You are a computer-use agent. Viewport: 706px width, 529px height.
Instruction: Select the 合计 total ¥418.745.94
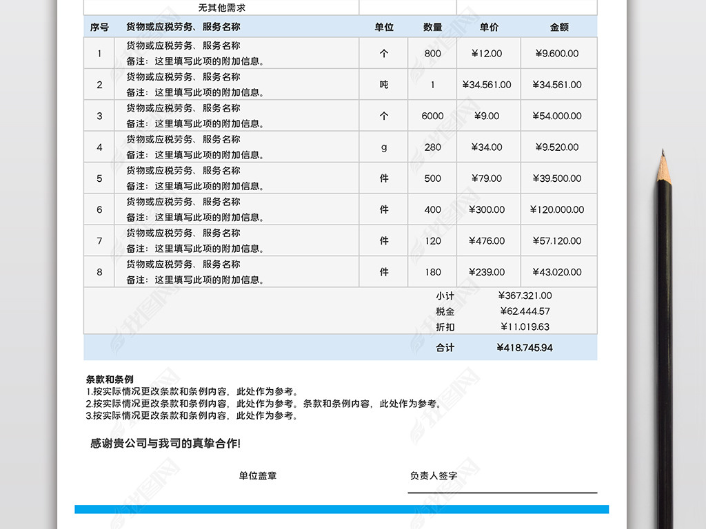coord(525,348)
